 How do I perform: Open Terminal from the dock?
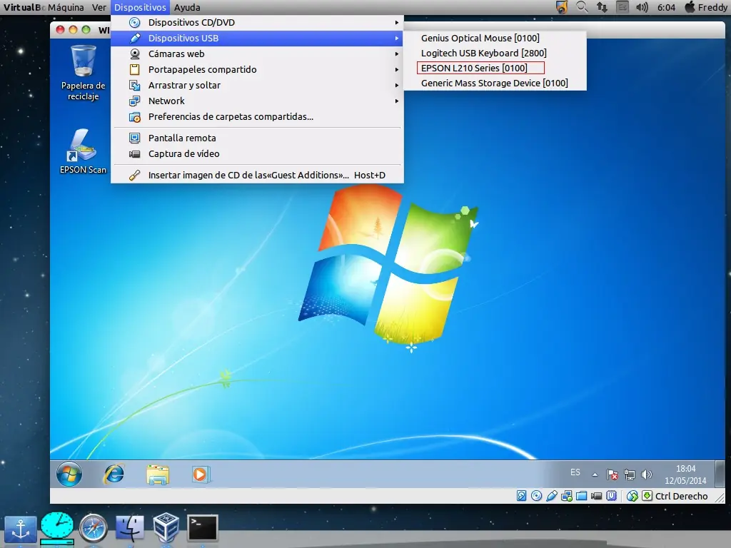point(202,528)
